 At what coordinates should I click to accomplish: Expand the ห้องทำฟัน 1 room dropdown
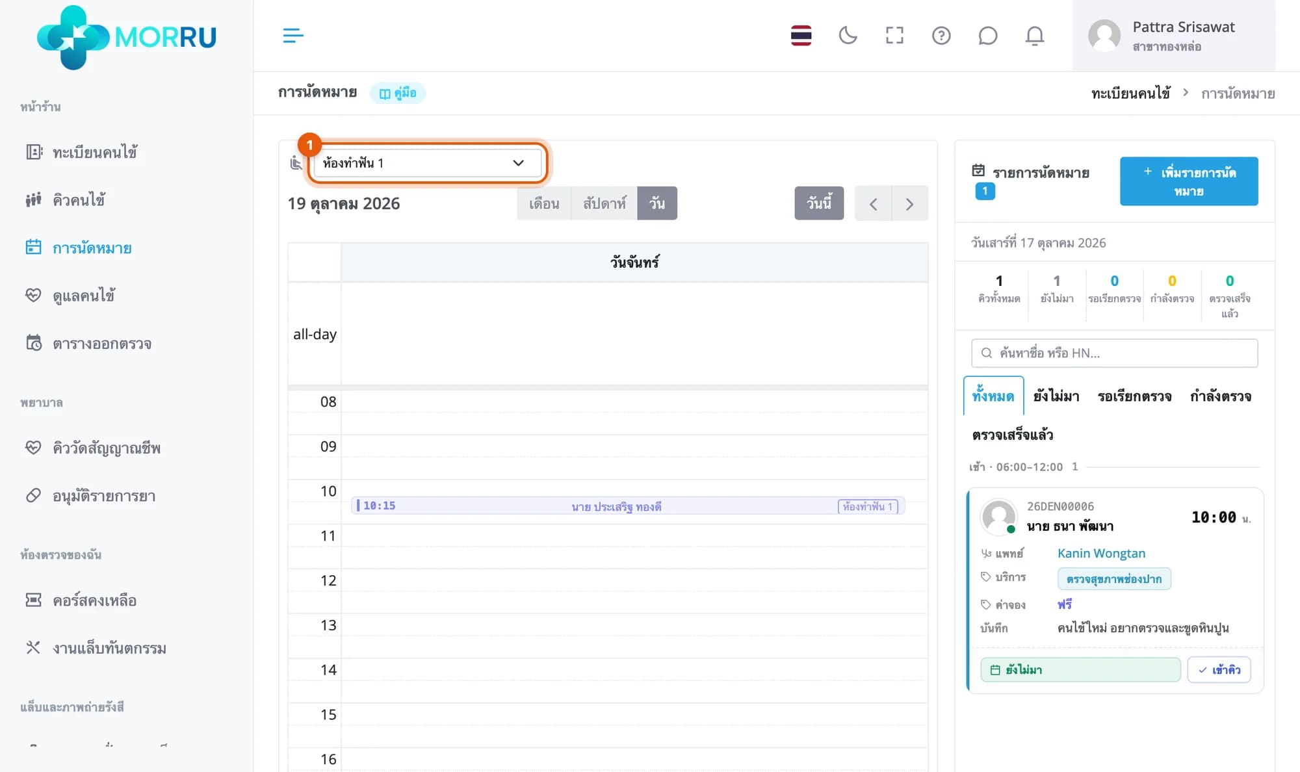(426, 162)
